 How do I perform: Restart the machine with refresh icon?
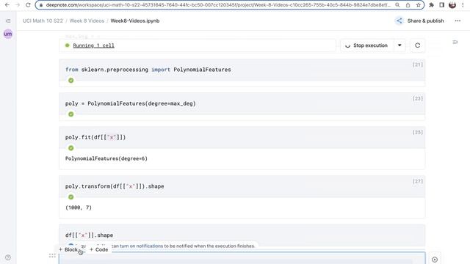click(x=418, y=45)
